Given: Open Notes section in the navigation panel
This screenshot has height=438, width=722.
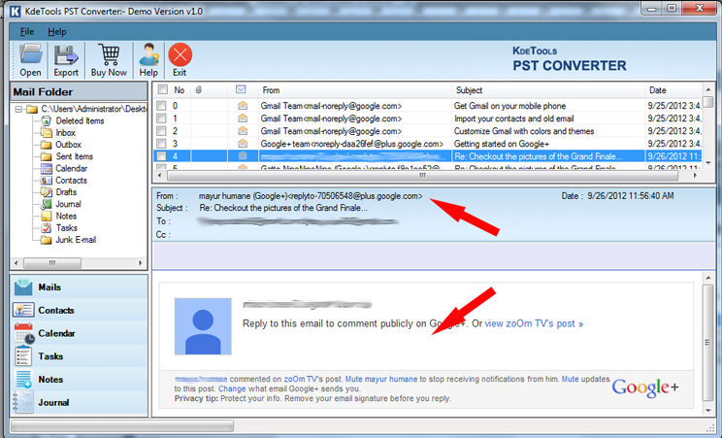Looking at the screenshot, I should (50, 380).
